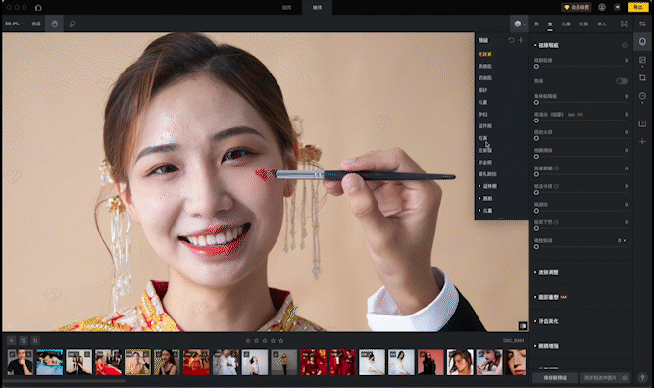Select the 长辈 (elder) tab
Screen dimensions: 655x388
click(583, 24)
